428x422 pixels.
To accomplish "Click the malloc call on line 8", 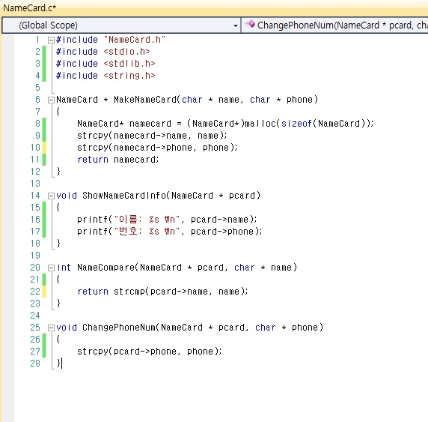I will 260,124.
